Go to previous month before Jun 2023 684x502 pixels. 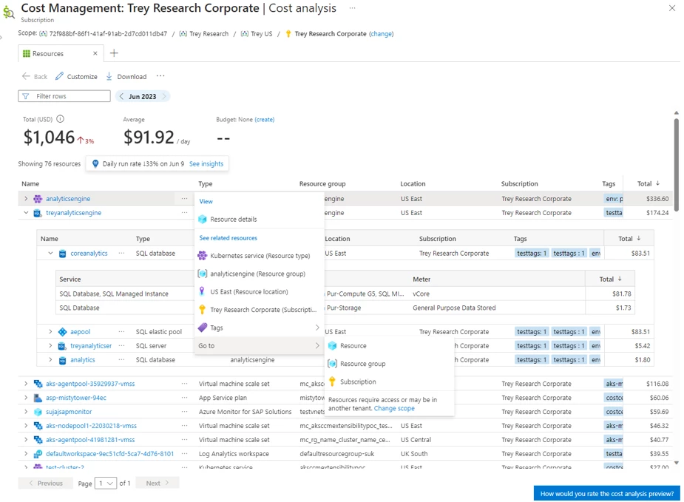coord(121,96)
